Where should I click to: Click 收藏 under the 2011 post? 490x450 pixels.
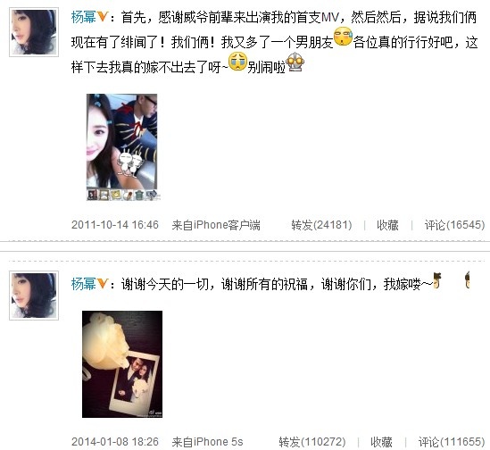tap(387, 225)
